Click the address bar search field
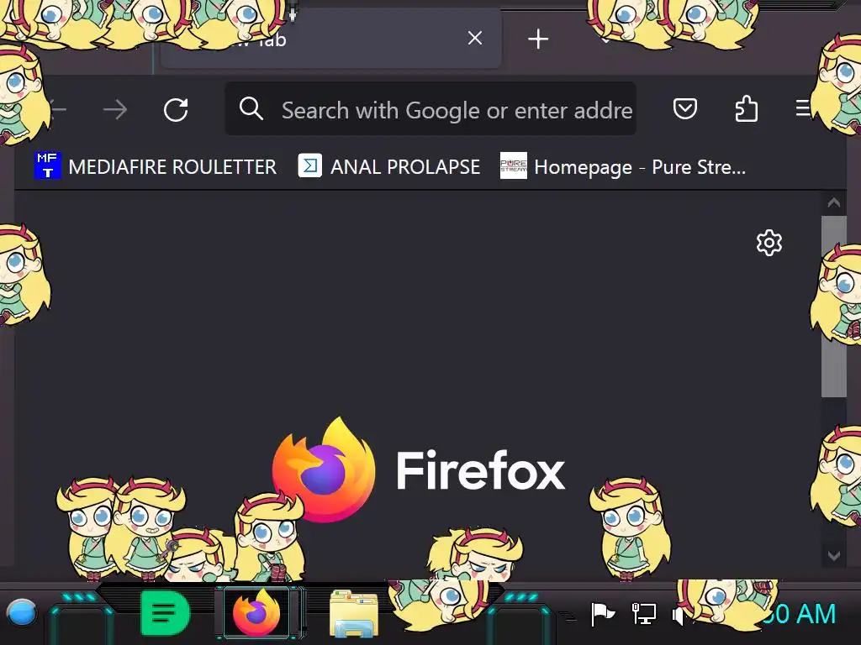This screenshot has height=645, width=861. (x=430, y=108)
